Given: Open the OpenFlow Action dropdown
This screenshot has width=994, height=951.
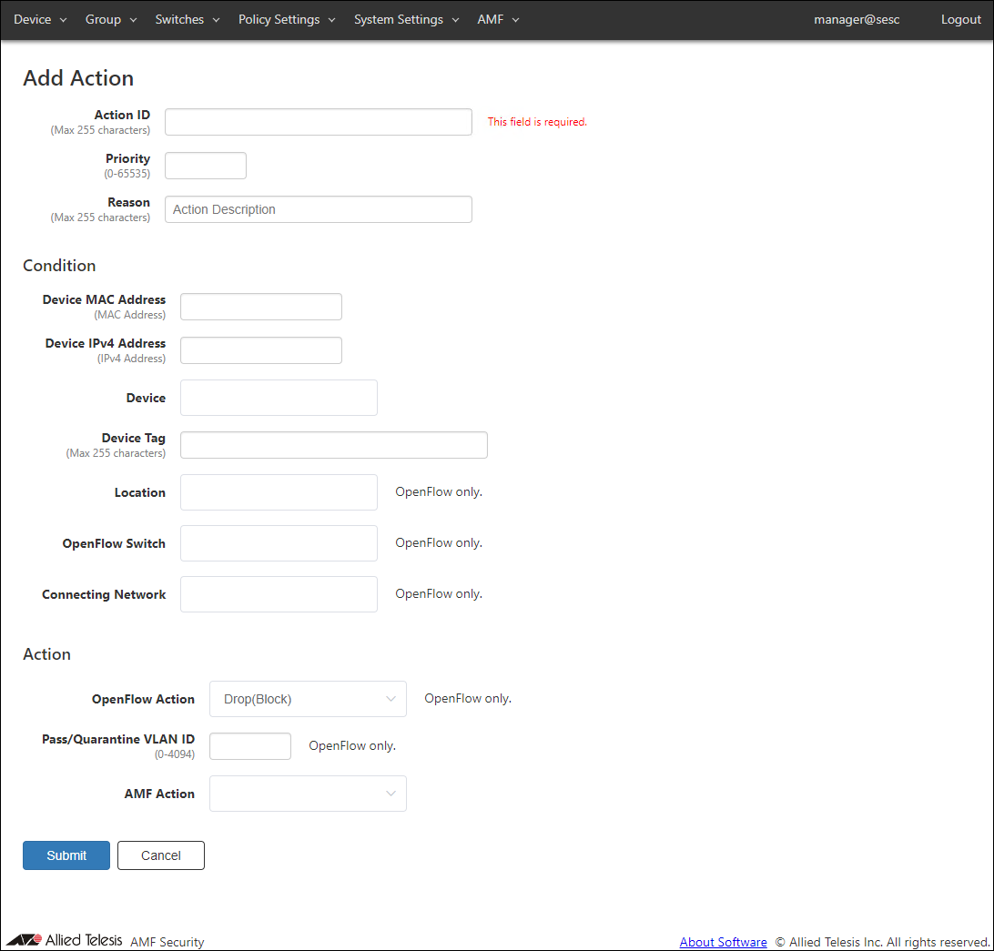Looking at the screenshot, I should pyautogui.click(x=308, y=699).
